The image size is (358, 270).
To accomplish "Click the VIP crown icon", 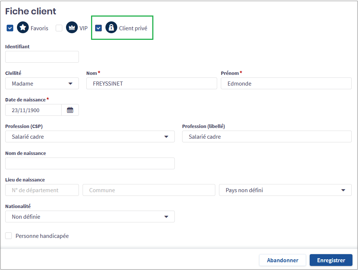I will click(72, 28).
